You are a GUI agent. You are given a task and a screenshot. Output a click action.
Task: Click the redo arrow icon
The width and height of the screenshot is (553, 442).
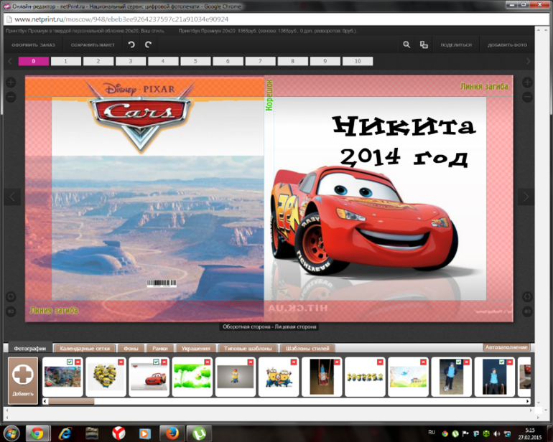[x=149, y=44]
